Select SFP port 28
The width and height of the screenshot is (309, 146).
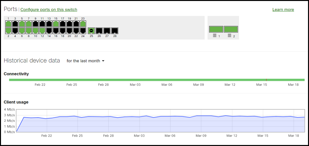(115, 30)
